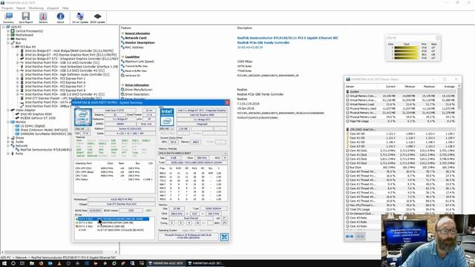The width and height of the screenshot is (475, 267).
Task: Expand the Motherboard tree node
Action: tap(8, 35)
